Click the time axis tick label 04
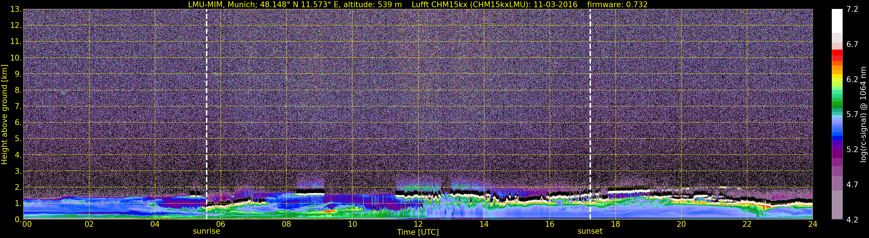Image resolution: width=869 pixels, height=238 pixels. 155,224
